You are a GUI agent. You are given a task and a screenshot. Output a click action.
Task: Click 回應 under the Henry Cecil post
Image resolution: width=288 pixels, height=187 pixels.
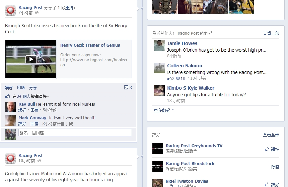pos(21,88)
